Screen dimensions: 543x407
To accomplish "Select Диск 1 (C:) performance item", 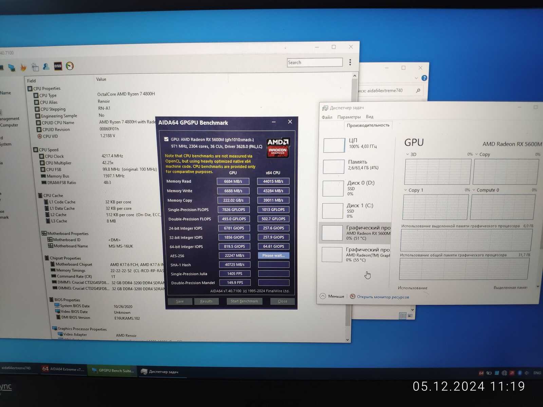I will pyautogui.click(x=355, y=211).
